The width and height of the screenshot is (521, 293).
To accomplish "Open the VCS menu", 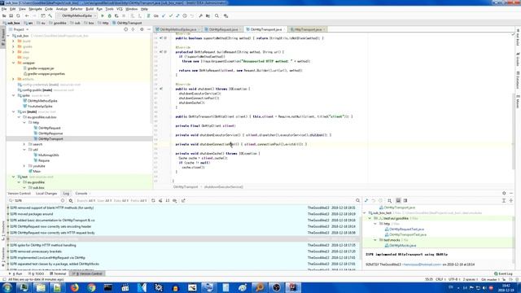I will [120, 9].
